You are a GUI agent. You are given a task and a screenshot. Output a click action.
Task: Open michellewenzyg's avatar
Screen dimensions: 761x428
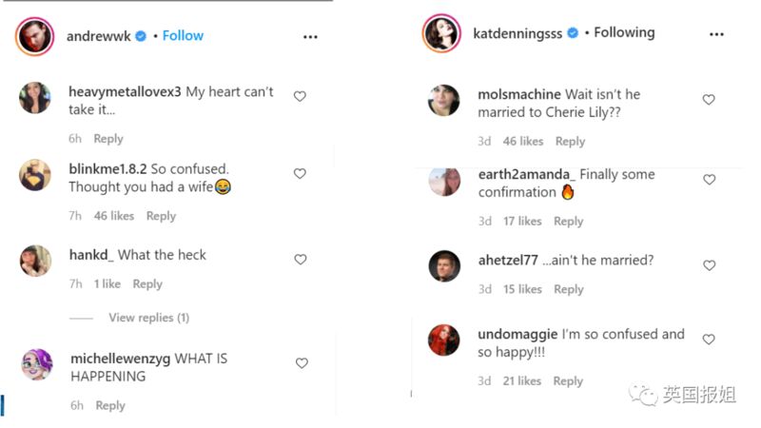37,364
